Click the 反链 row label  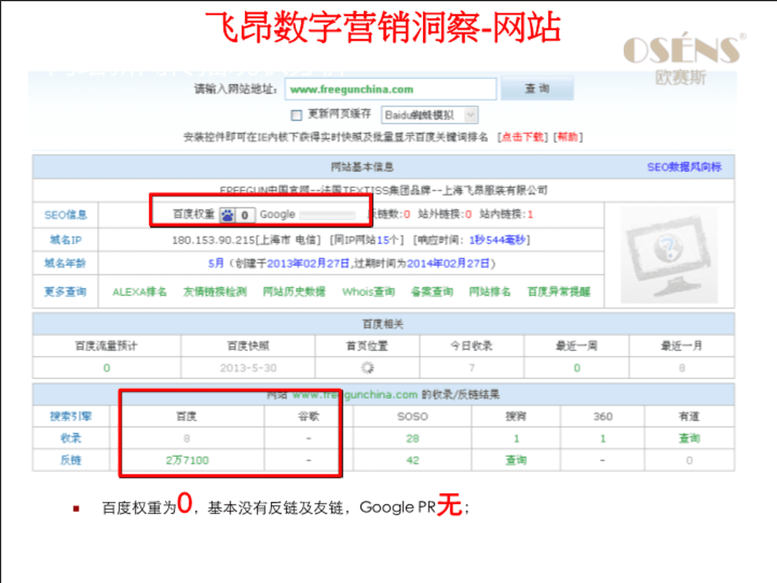point(71,460)
